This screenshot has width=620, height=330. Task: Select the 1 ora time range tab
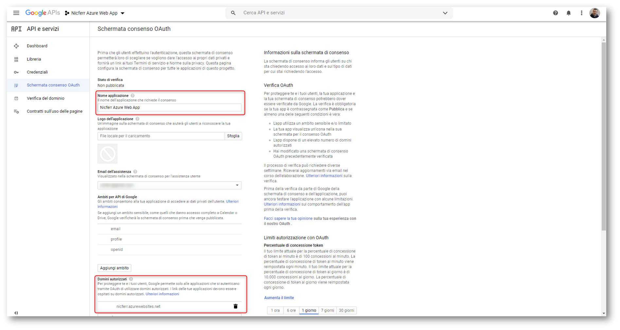275,310
